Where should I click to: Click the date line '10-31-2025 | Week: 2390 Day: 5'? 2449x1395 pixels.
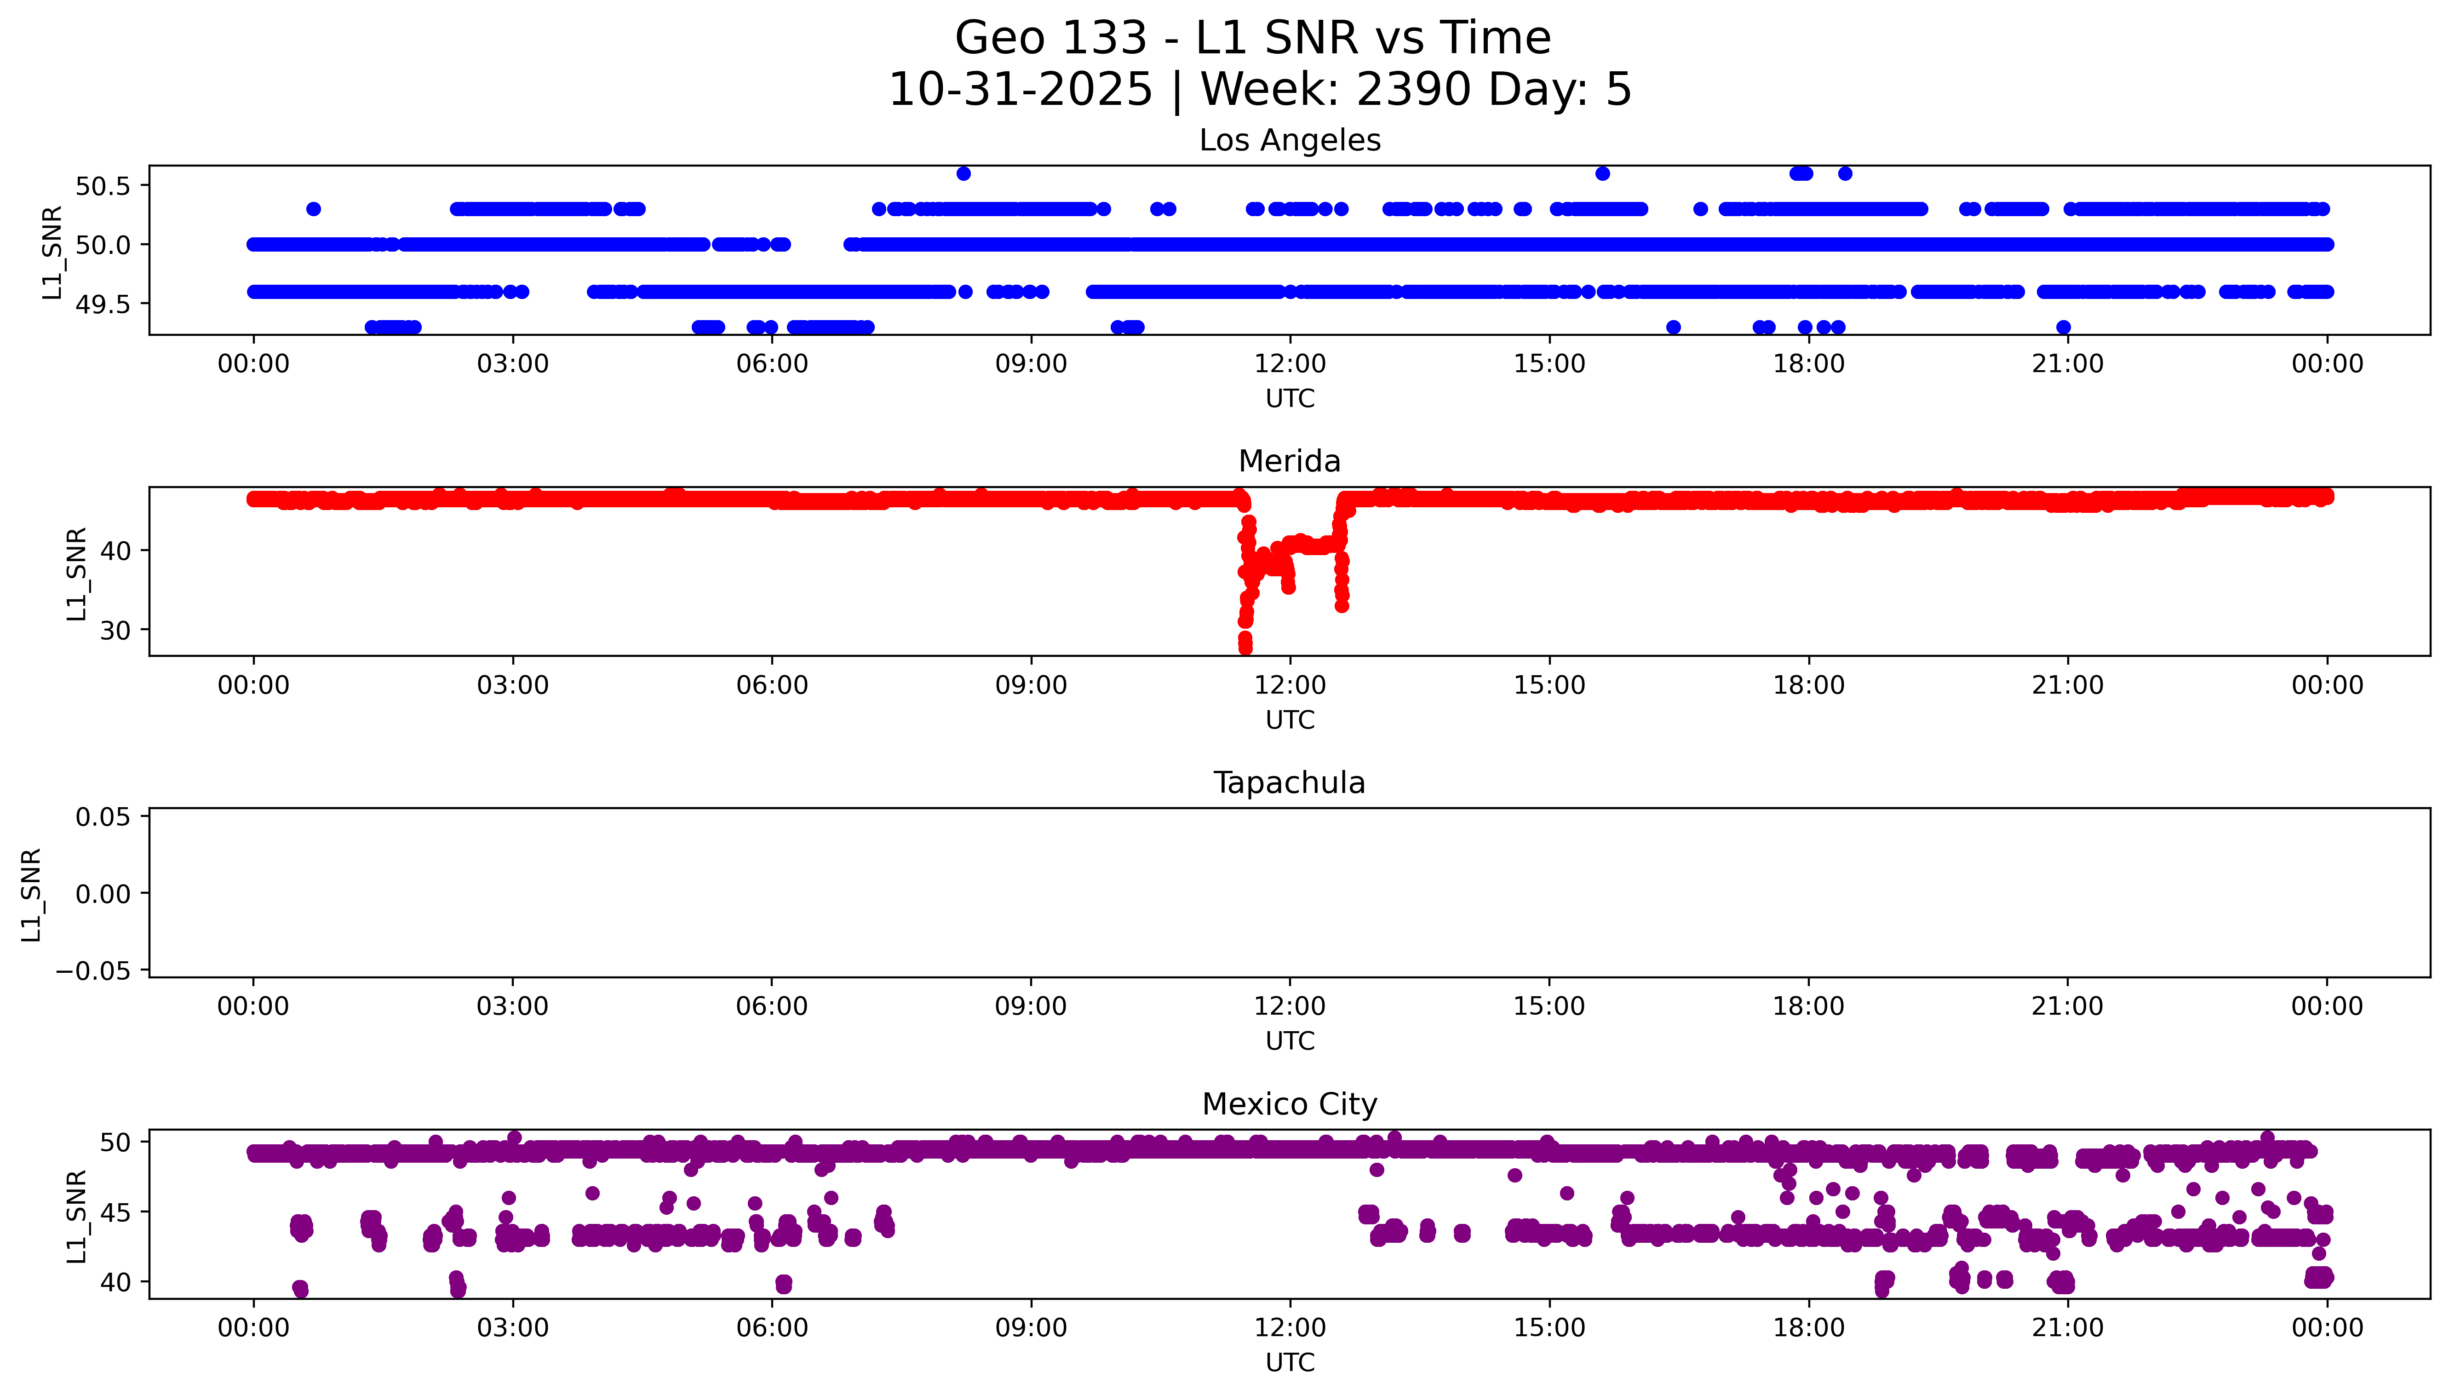1260,89
